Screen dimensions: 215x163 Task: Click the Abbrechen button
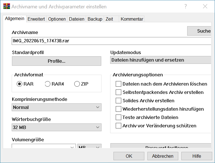[x=163, y=156]
